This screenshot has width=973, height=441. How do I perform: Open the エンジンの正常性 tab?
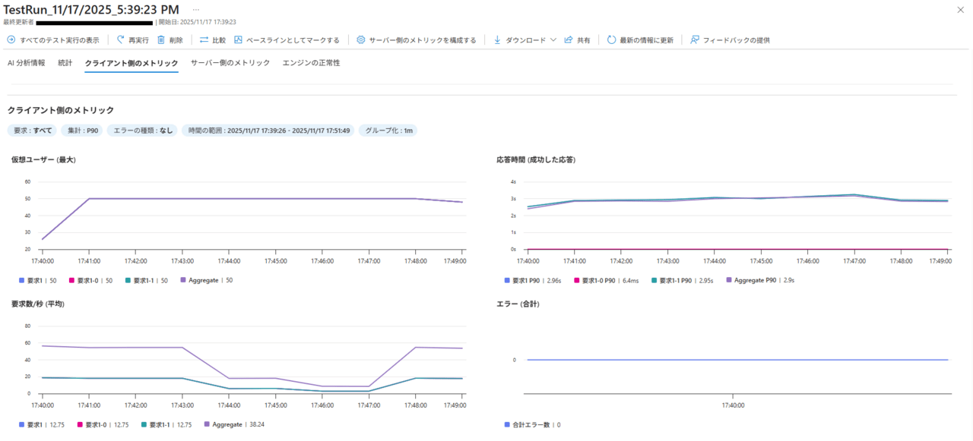tap(311, 63)
